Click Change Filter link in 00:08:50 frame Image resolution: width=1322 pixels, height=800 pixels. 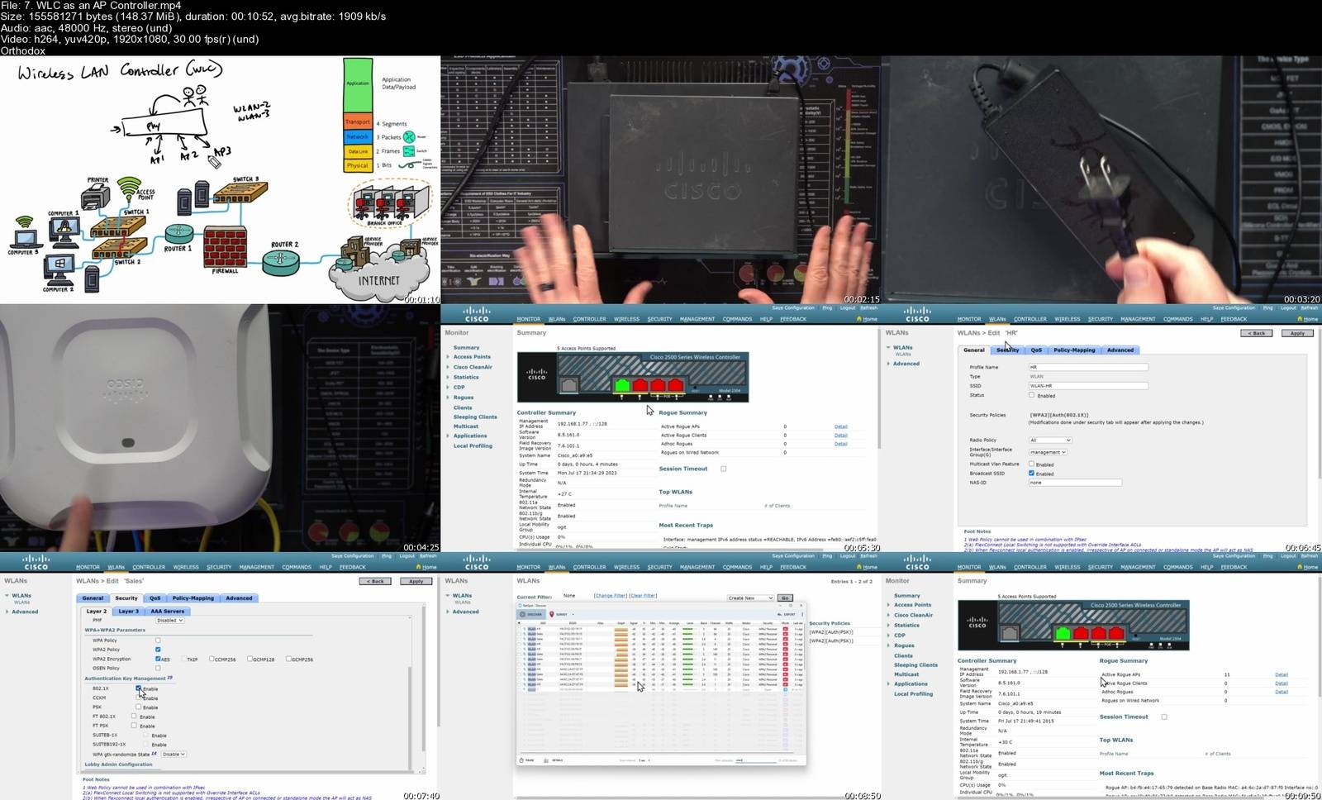pos(610,595)
